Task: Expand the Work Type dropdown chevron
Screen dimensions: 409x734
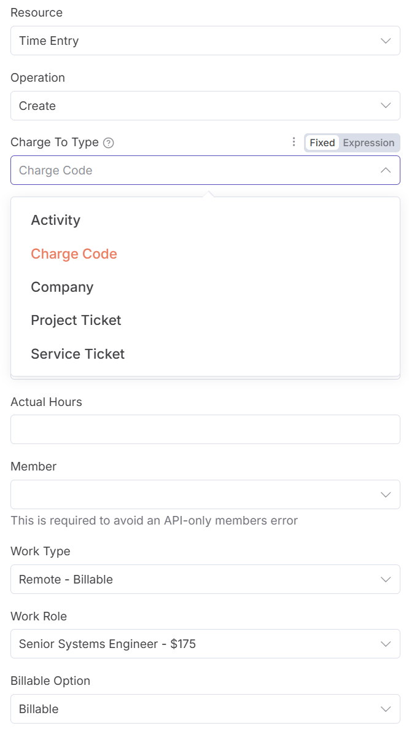Action: (386, 579)
